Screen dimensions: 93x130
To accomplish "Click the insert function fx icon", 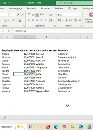I will tap(8, 31).
